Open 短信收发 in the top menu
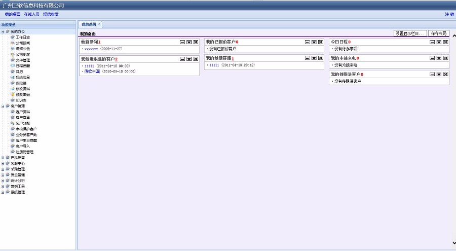456x251 pixels. pyautogui.click(x=51, y=14)
